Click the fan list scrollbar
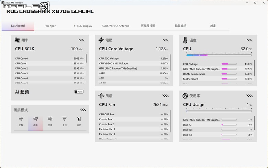 point(170,121)
